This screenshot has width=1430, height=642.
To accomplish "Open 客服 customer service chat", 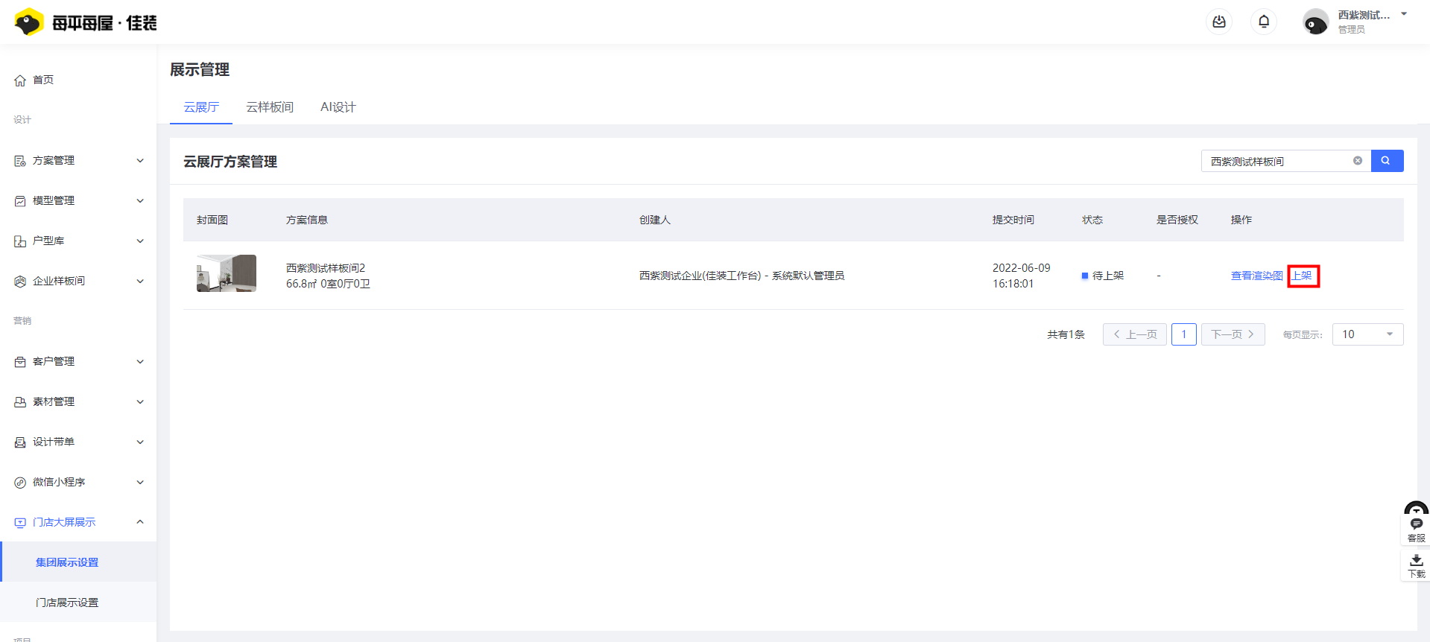I will [1416, 529].
